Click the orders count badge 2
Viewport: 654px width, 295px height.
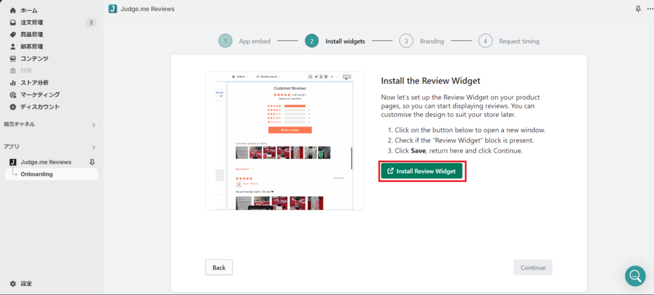[91, 22]
